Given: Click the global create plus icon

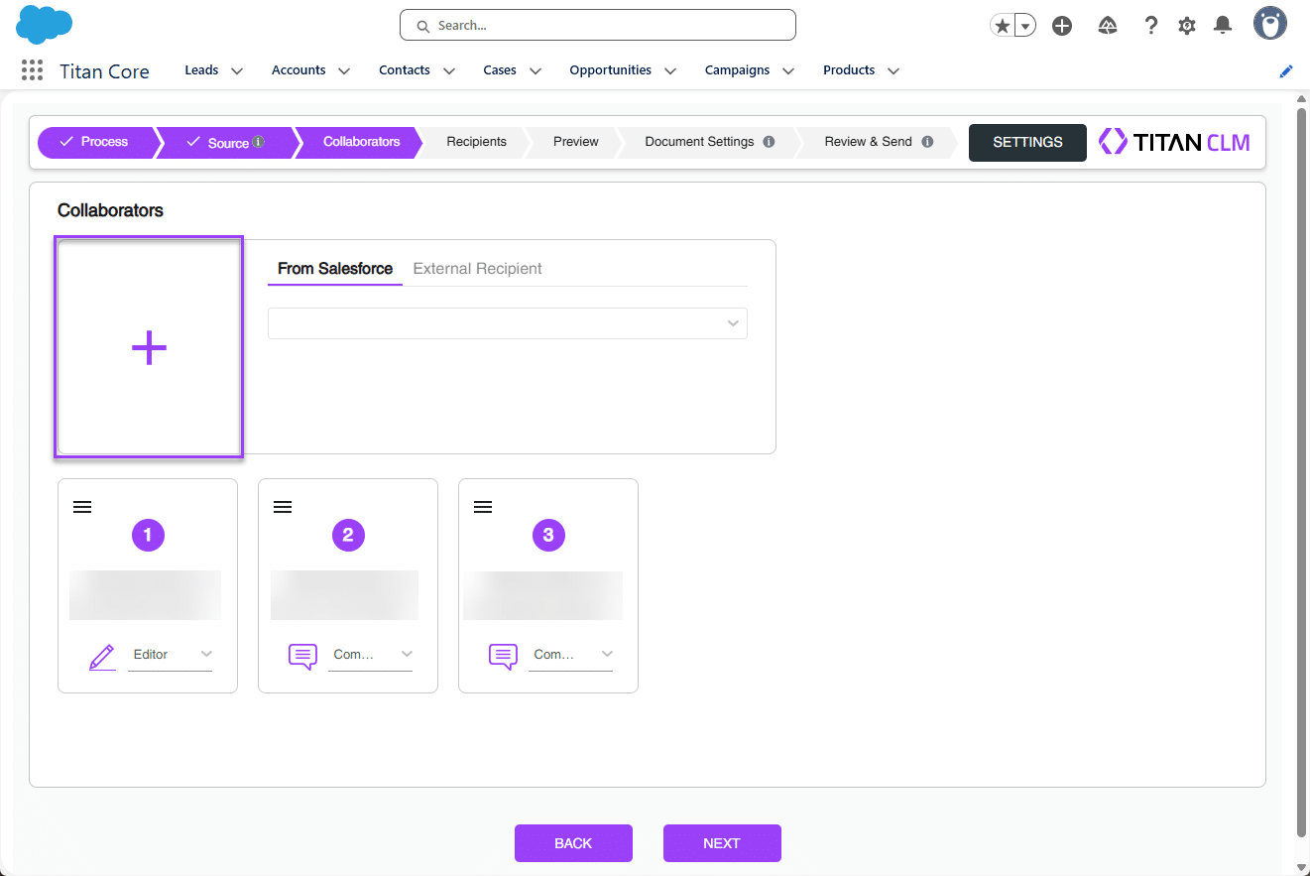Looking at the screenshot, I should click(x=1062, y=26).
